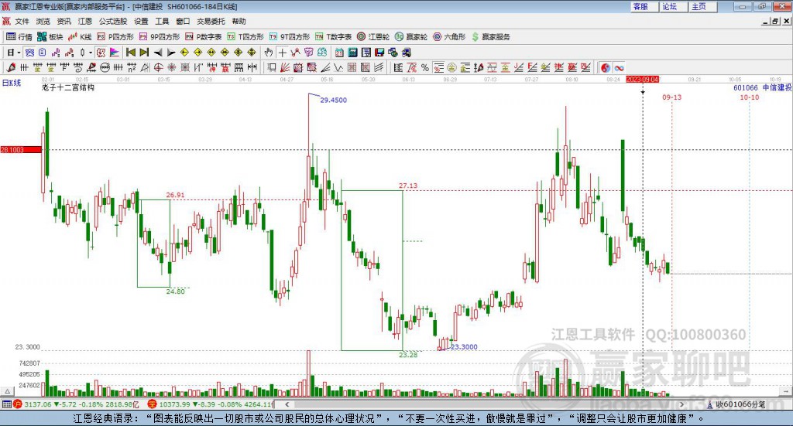Click the infinity loop icon

coord(619,67)
